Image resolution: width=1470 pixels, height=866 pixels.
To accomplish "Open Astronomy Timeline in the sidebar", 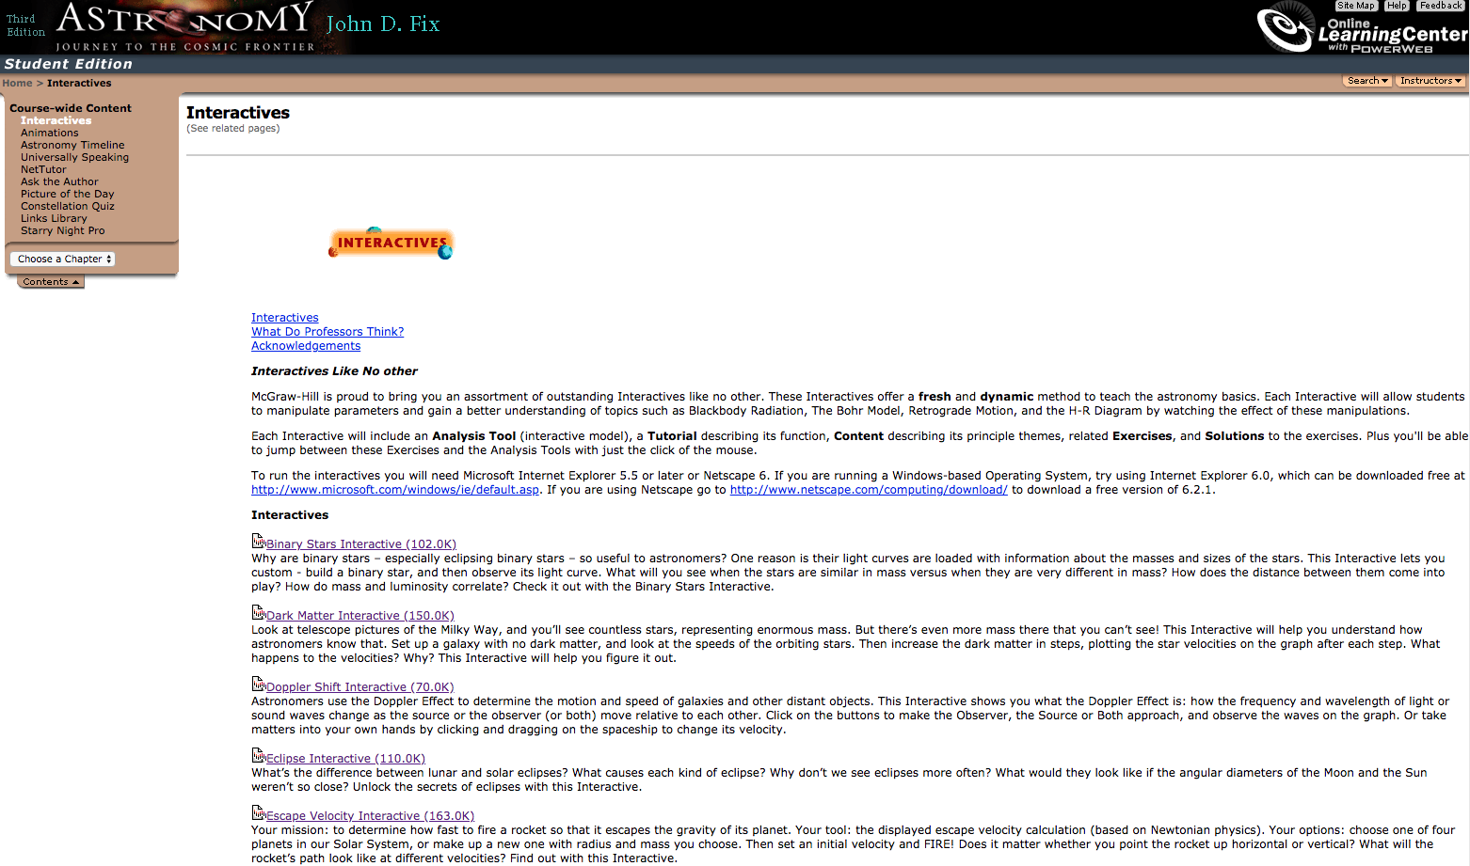I will click(x=72, y=145).
